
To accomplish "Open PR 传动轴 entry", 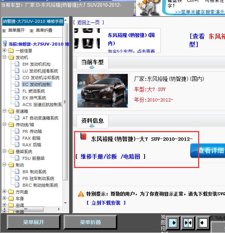I will click(32, 131).
